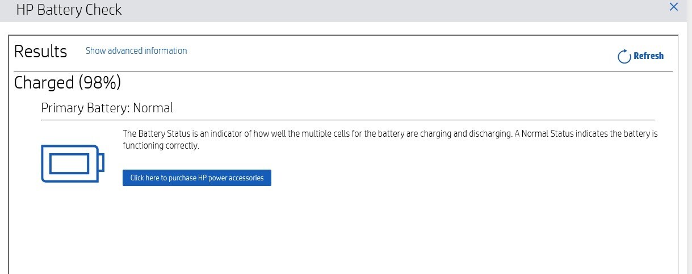Click here to purchase HP power accessories
692x274 pixels.
coord(197,178)
